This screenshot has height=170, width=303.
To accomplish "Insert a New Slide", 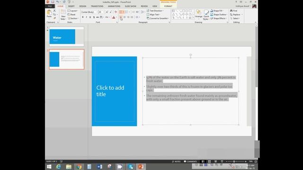I will [63, 15].
